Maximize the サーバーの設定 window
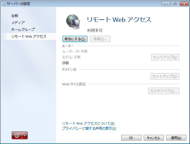Image resolution: width=190 pixels, height=144 pixels. click(175, 4)
